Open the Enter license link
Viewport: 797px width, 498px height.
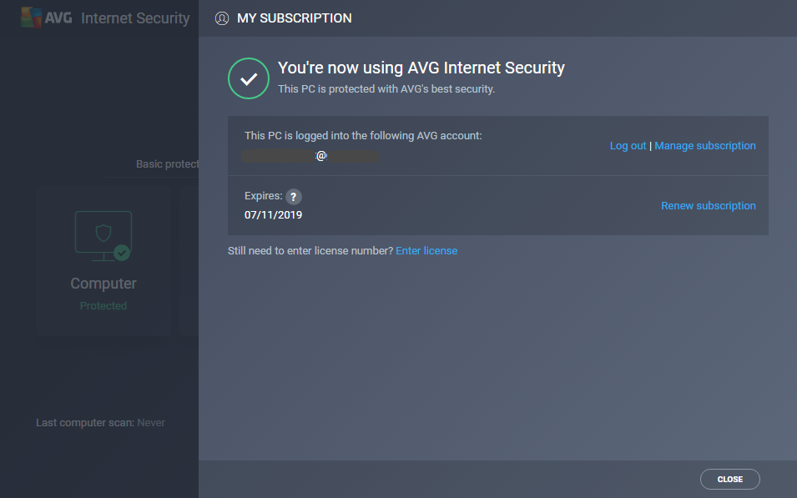[x=426, y=250]
